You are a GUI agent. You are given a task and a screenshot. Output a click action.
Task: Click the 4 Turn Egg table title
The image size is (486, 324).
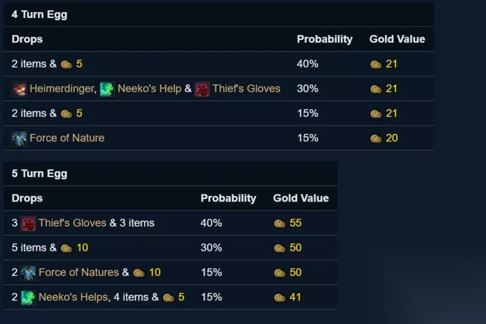tap(39, 15)
